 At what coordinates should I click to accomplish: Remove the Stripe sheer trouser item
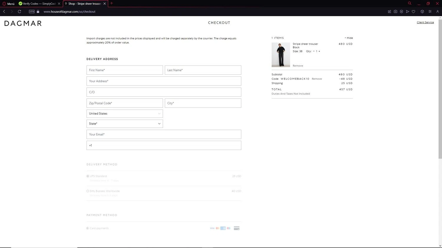point(298,66)
